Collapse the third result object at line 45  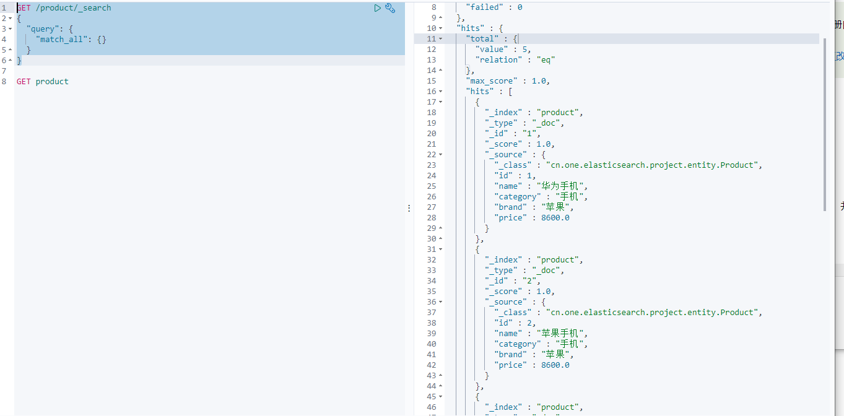(440, 396)
